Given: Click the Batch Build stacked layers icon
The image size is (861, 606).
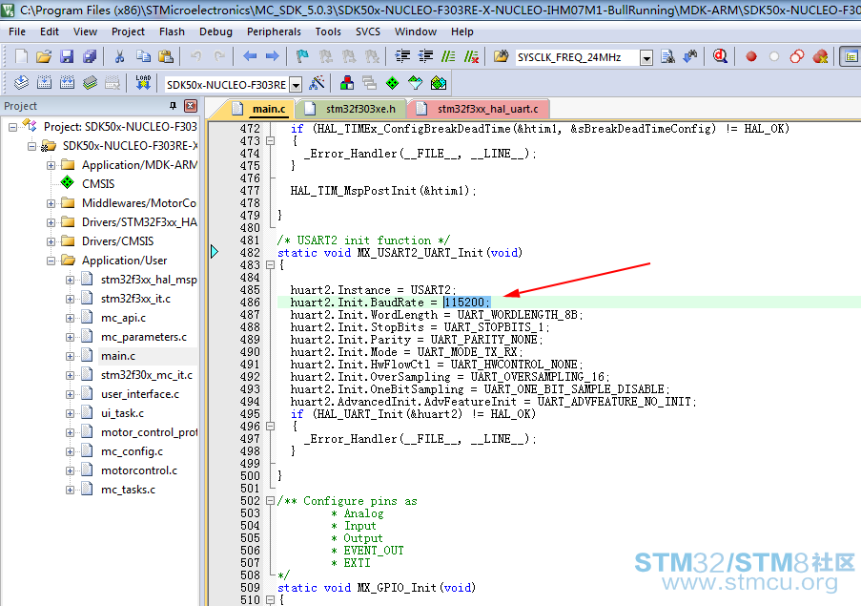Looking at the screenshot, I should pyautogui.click(x=90, y=83).
